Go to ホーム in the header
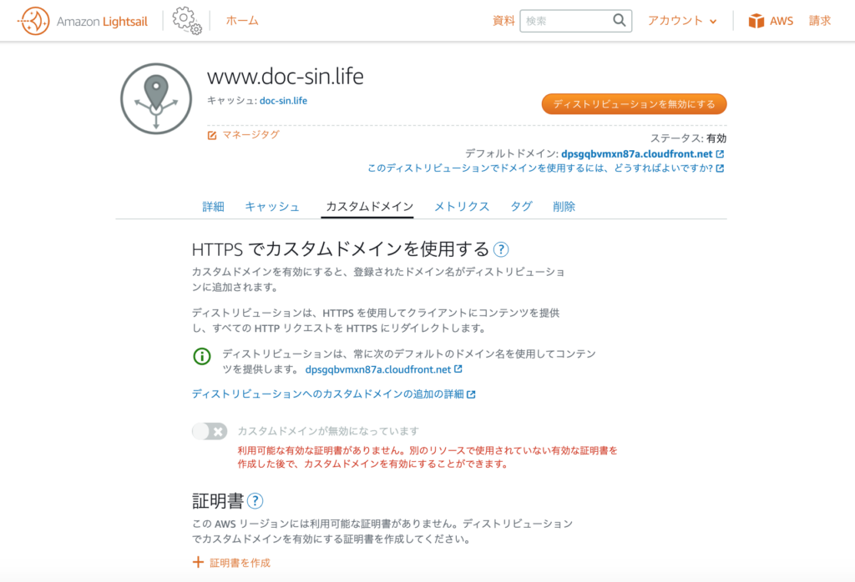Viewport: 855px width, 582px height. click(x=242, y=21)
